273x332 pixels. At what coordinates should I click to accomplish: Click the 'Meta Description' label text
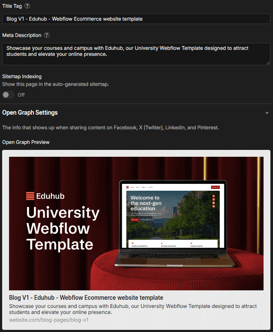point(21,35)
